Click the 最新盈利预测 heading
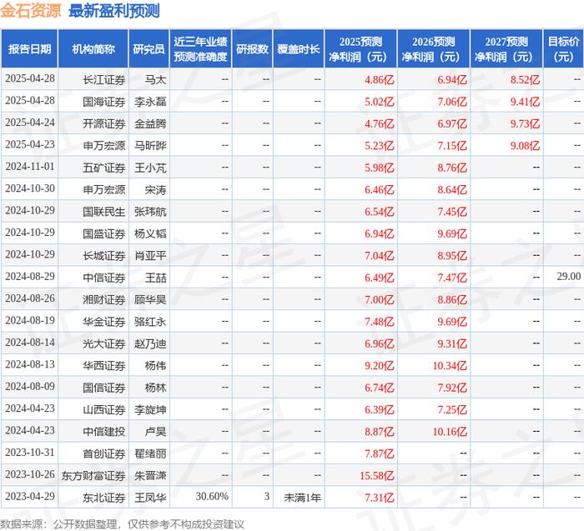The height and width of the screenshot is (531, 584). 114,11
